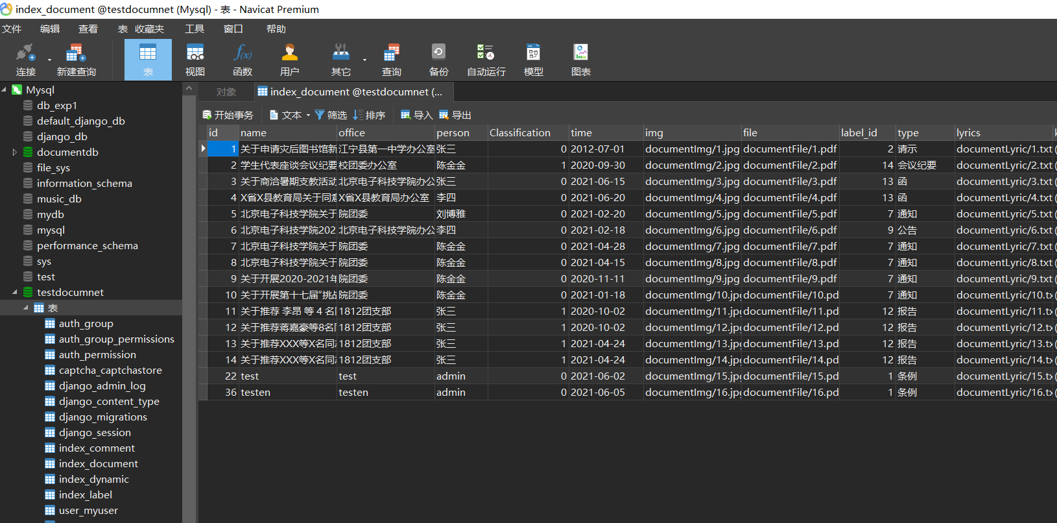Click the Text (文本) display button

(x=286, y=115)
